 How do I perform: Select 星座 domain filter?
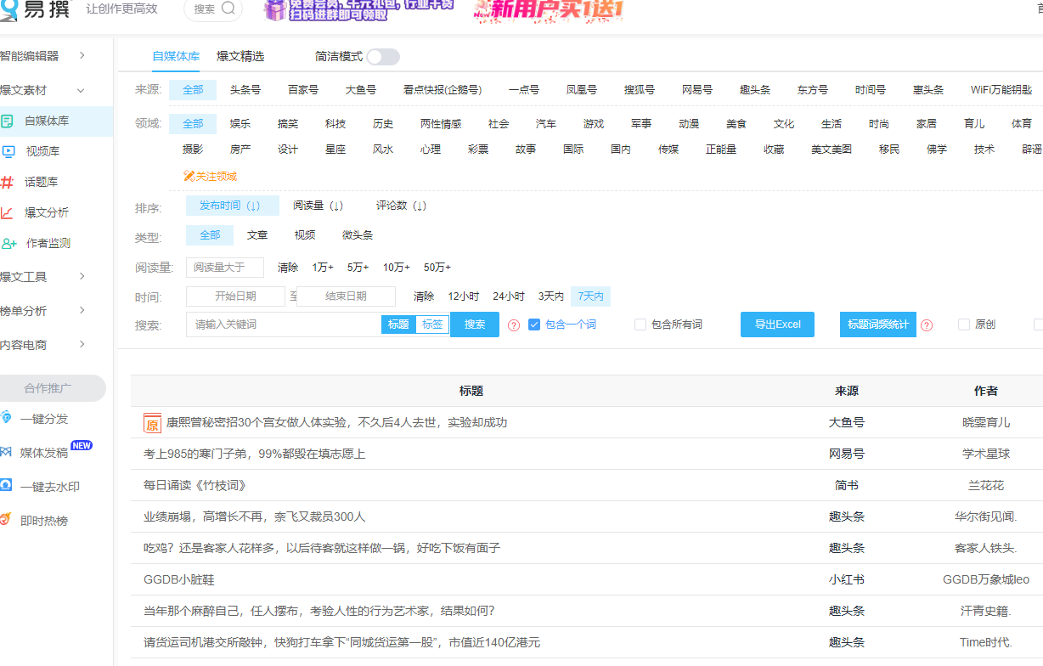pos(335,150)
